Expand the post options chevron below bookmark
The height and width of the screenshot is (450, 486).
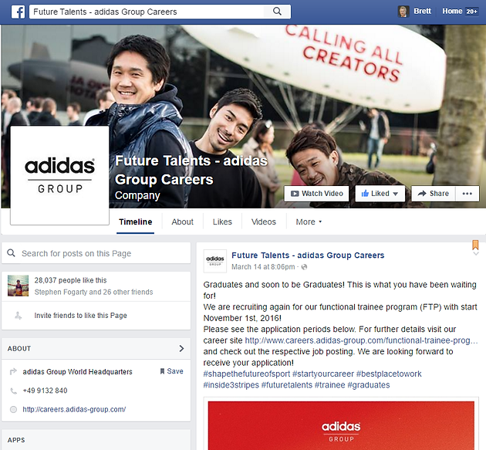click(476, 253)
